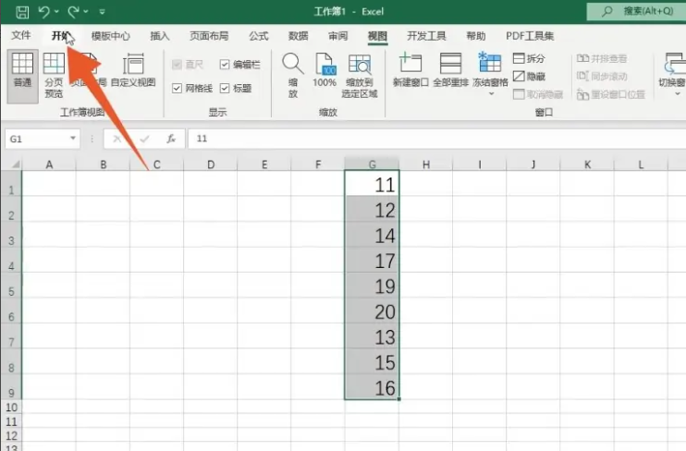Screen dimensions: 686x451
Task: Click 缩放到选定区域 zoom to selection
Action: (x=360, y=75)
